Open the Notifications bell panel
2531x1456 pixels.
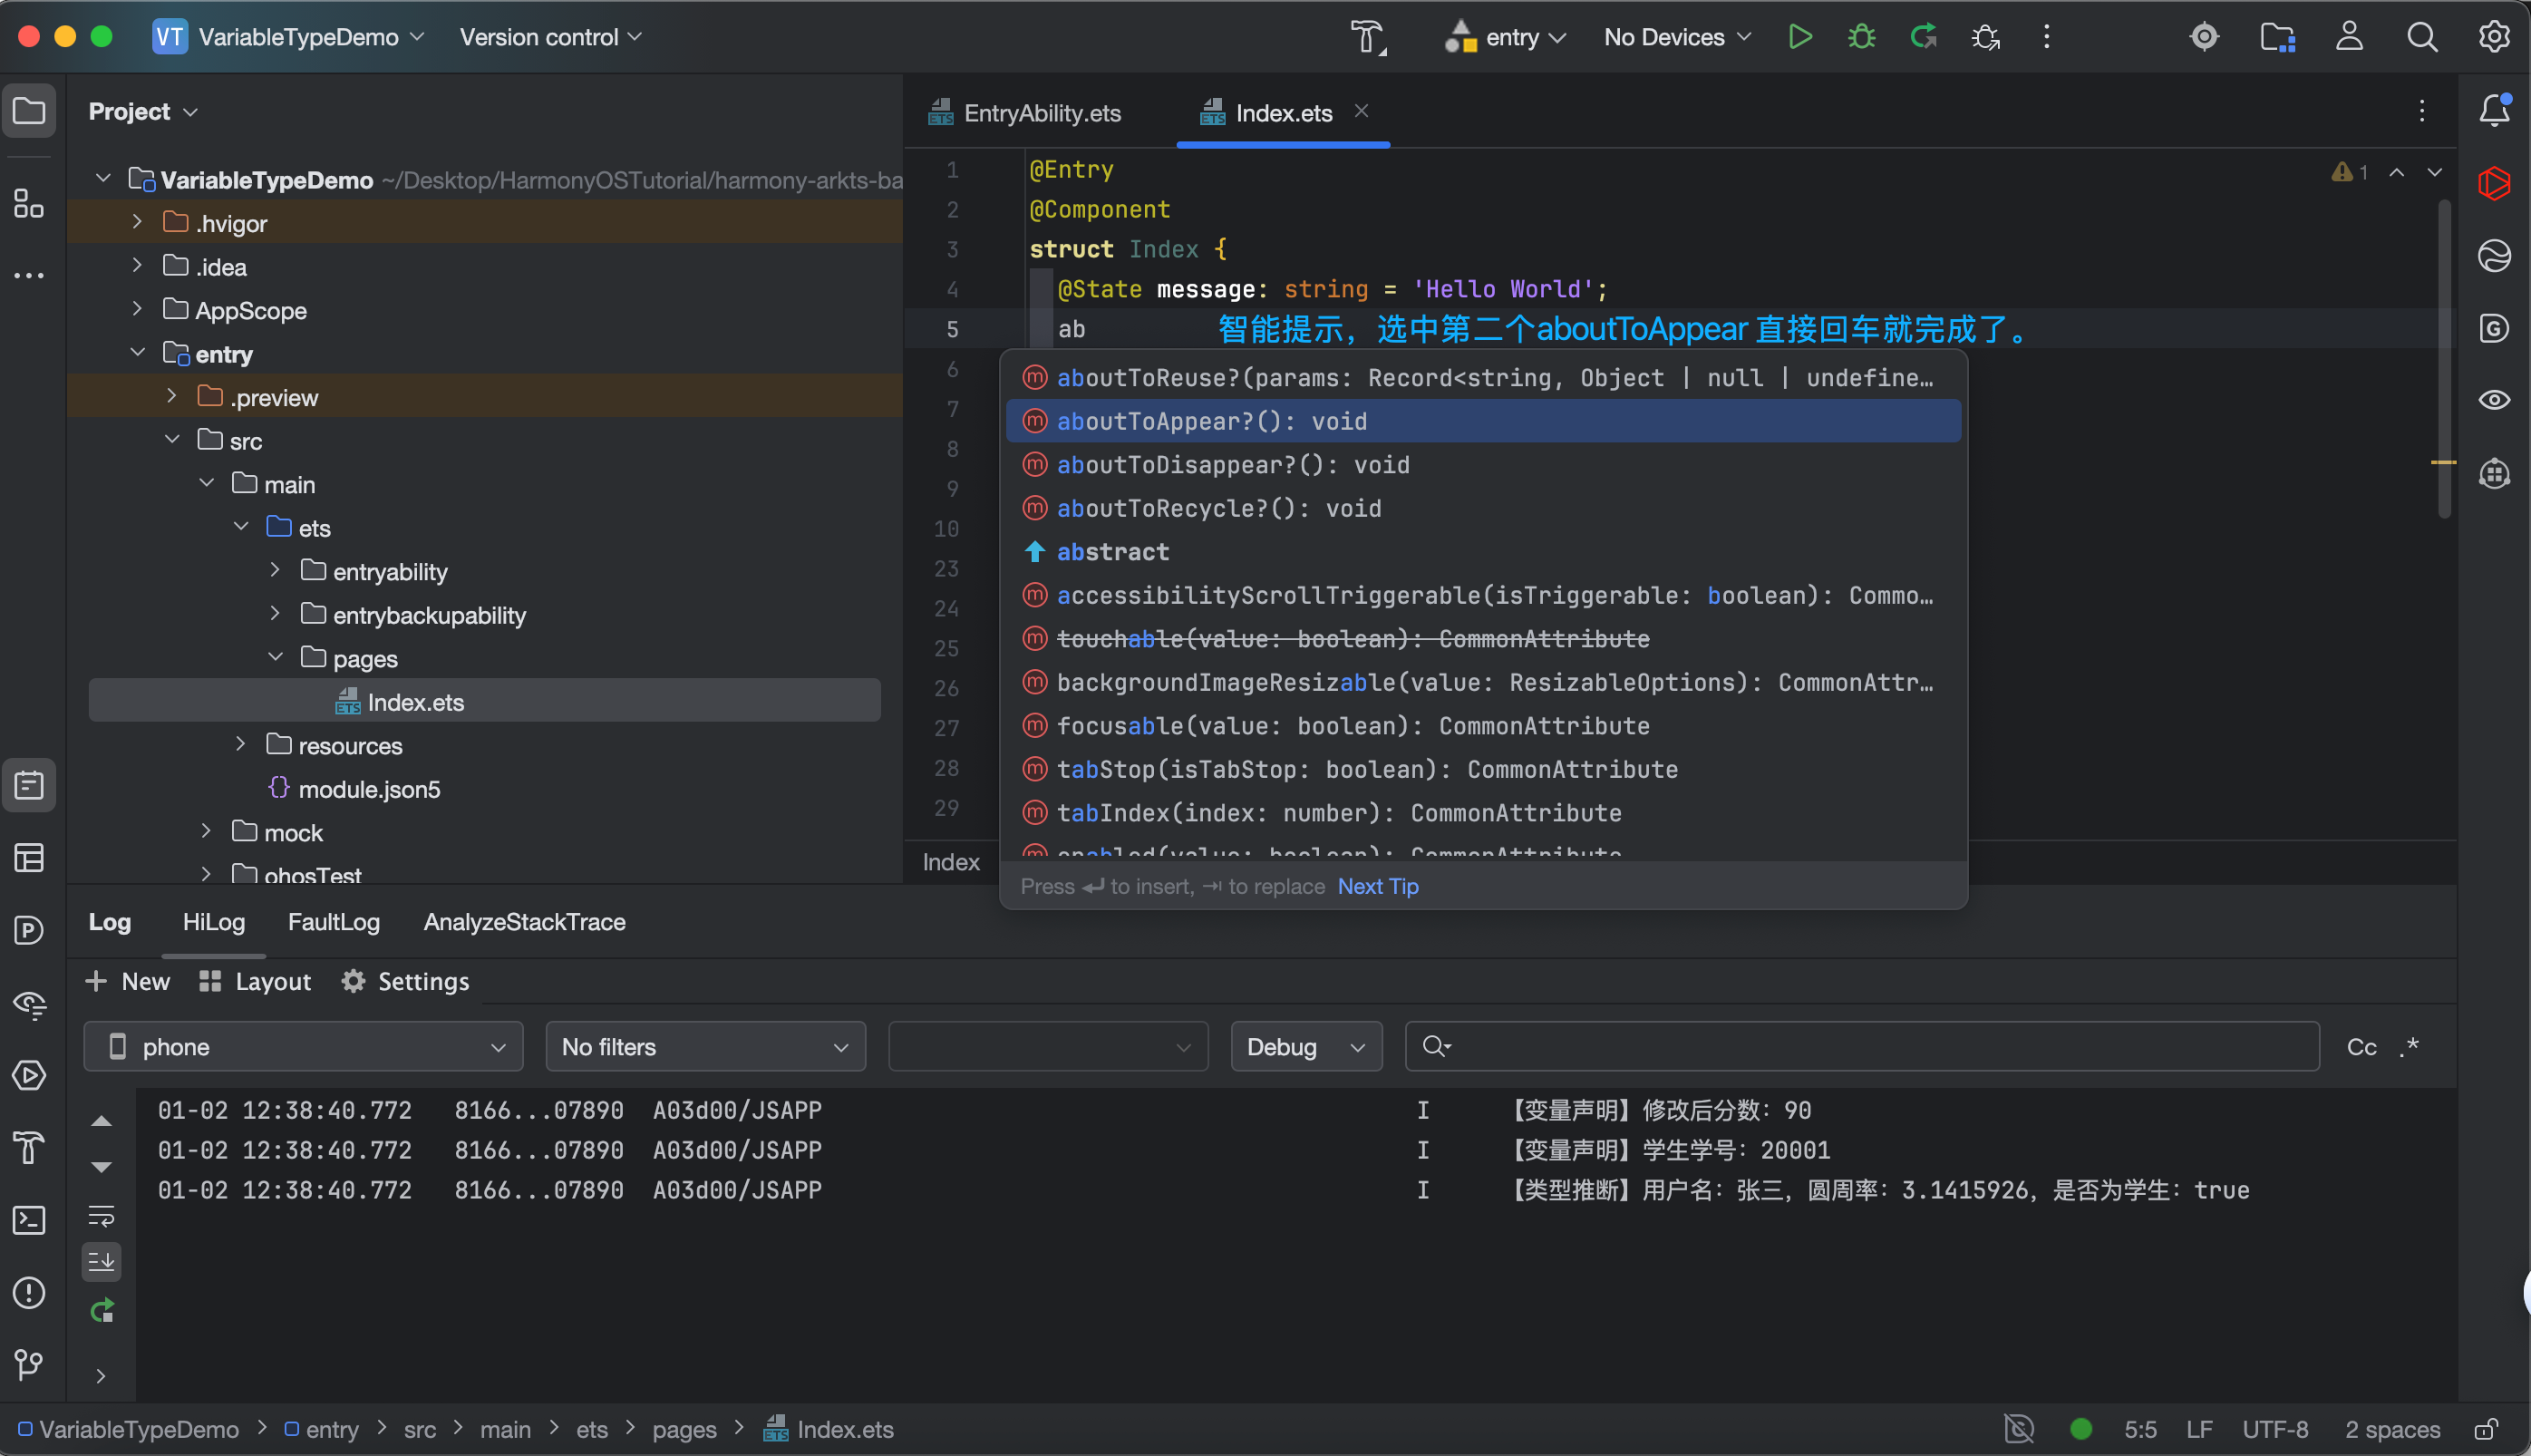click(2494, 110)
